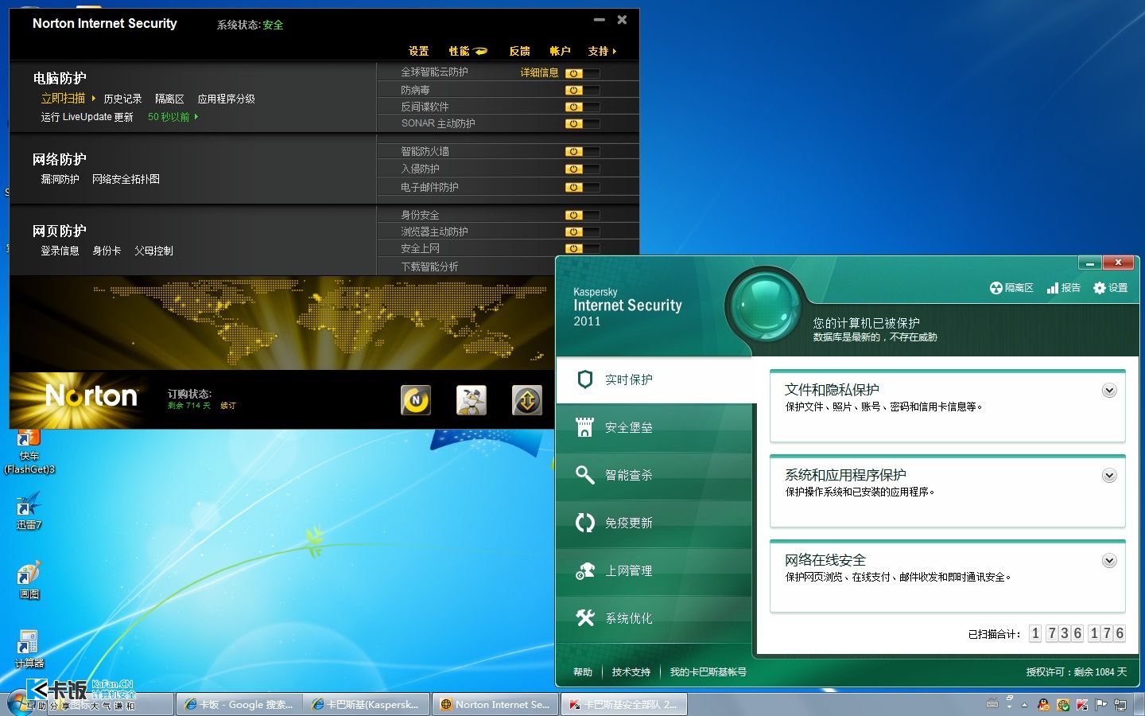1145x716 pixels.
Task: Toggle 防病毒 switch in Norton
Action: coord(582,90)
